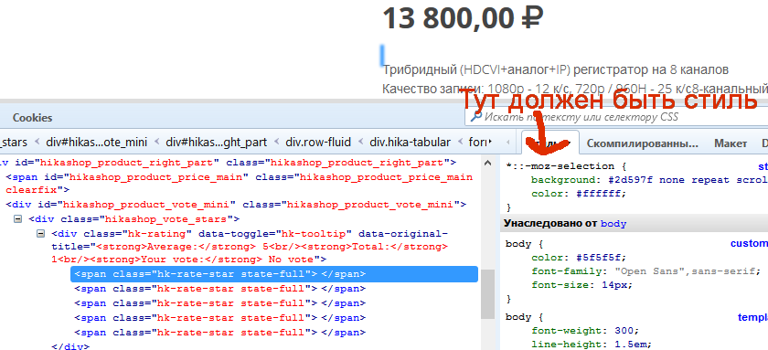Collapse the hikashop_vote_stars div node
Image resolution: width=768 pixels, height=350 pixels.
tap(18, 218)
